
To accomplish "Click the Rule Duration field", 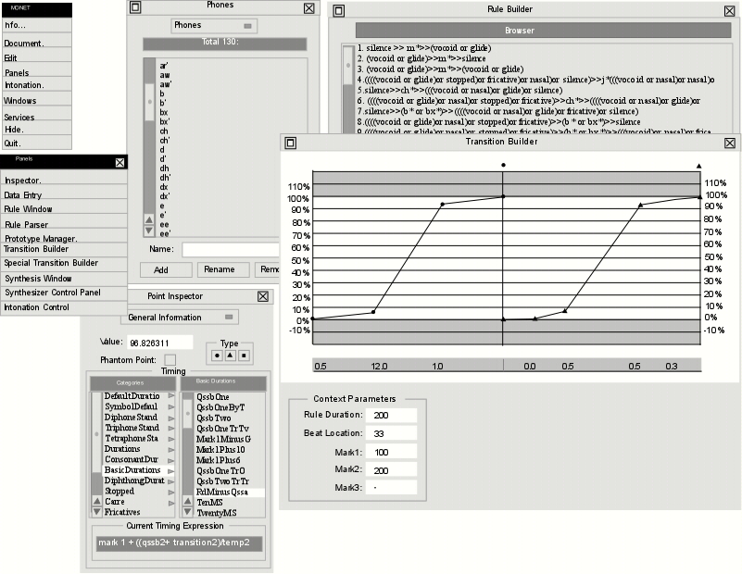I will (391, 415).
